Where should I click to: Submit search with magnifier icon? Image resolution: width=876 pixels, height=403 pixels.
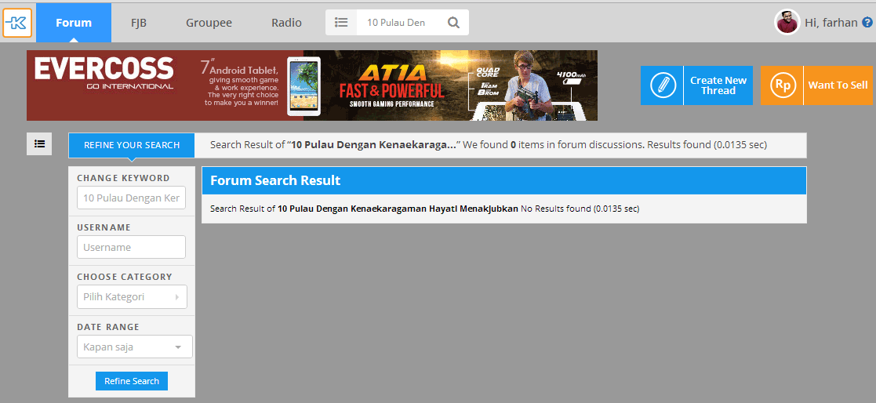point(453,22)
